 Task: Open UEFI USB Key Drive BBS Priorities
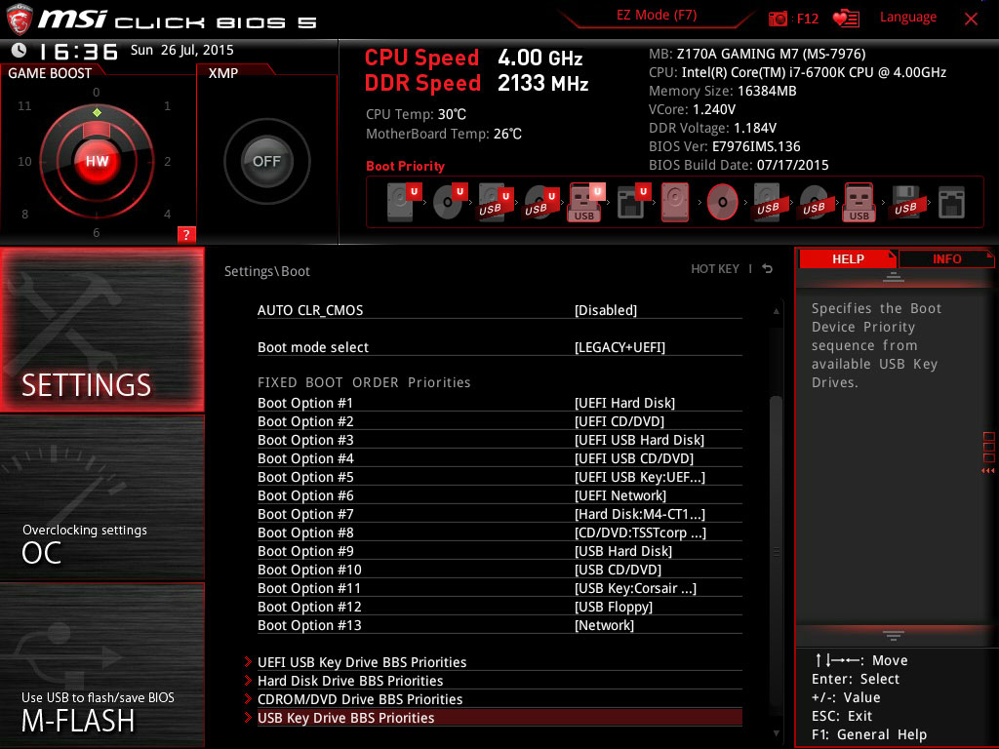pyautogui.click(x=493, y=662)
